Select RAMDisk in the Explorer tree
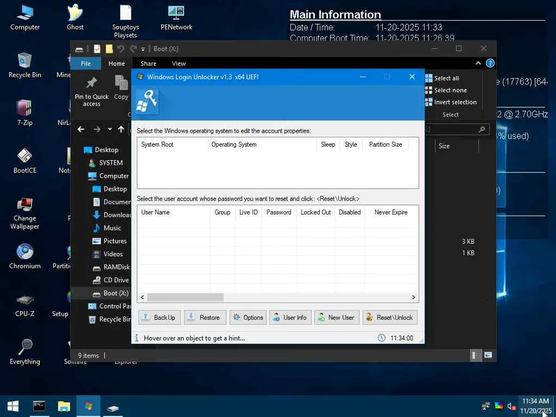The width and height of the screenshot is (556, 417). coord(111,267)
